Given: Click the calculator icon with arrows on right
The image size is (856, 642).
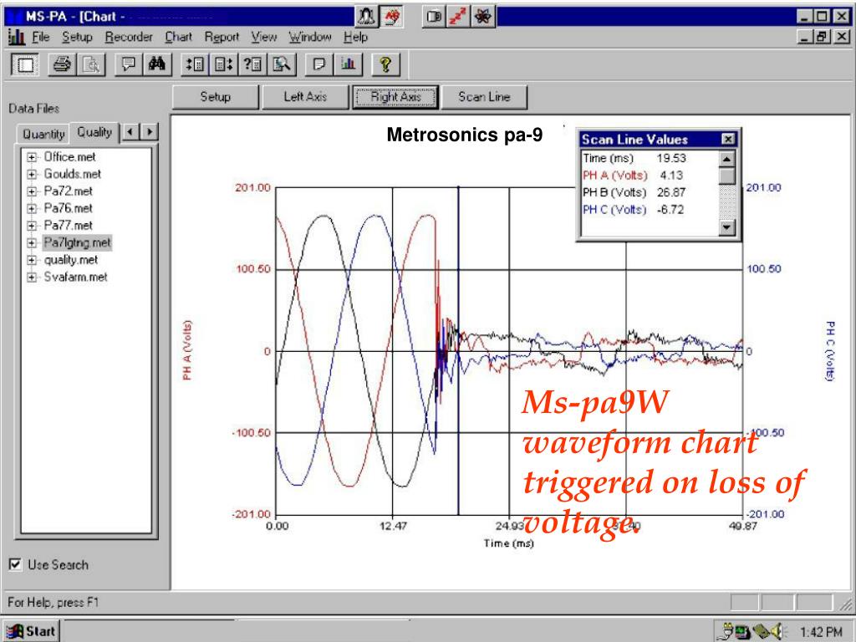Looking at the screenshot, I should tap(223, 65).
